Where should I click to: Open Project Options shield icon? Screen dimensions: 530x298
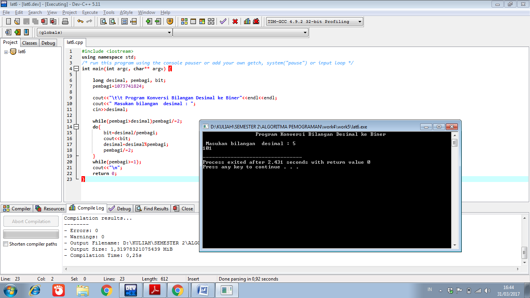coord(170,21)
